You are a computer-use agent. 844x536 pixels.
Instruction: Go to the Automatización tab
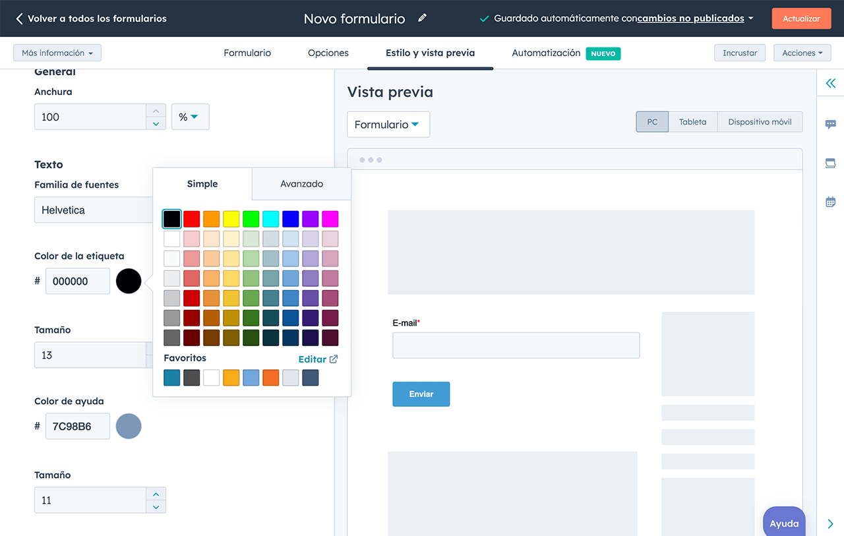[x=546, y=53]
